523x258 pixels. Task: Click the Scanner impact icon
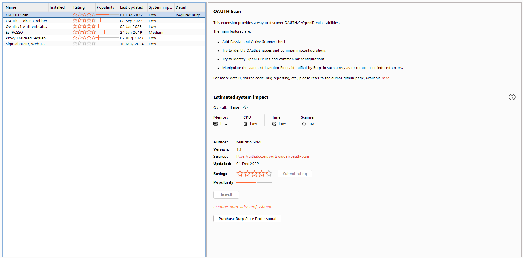point(303,124)
